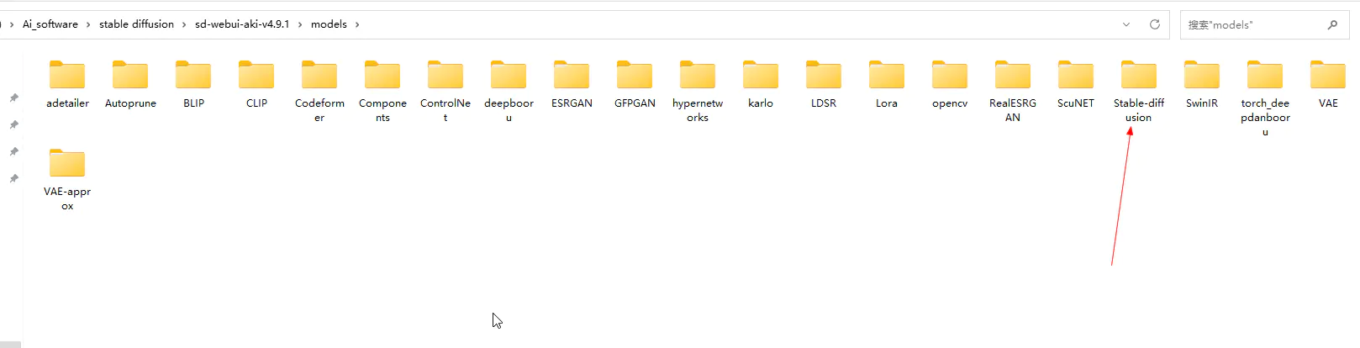
Task: Click the refresh icon in address bar
Action: [x=1155, y=24]
